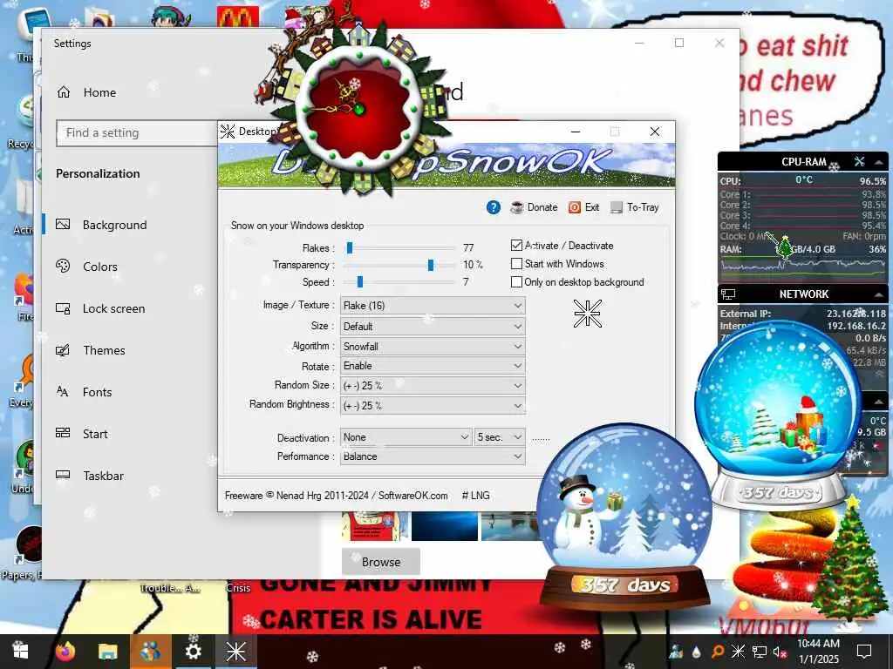Select Start in Personalization sidebar
The height and width of the screenshot is (669, 893).
pos(95,434)
